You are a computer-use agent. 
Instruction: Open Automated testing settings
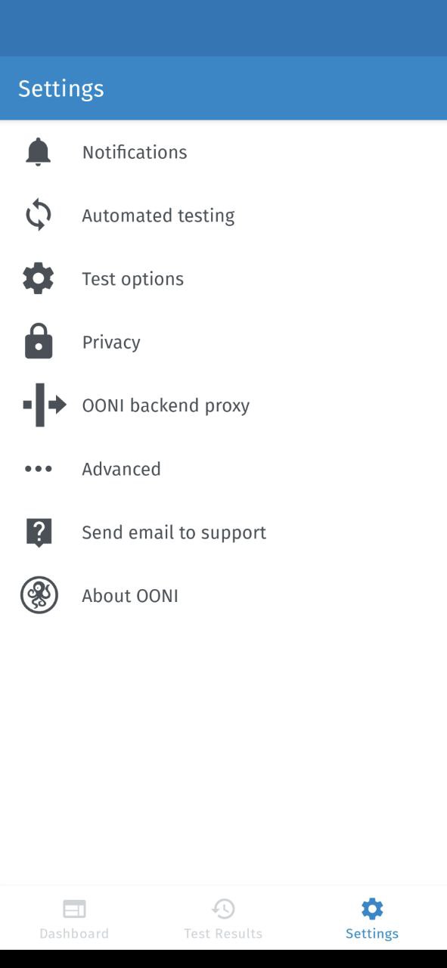click(x=223, y=216)
